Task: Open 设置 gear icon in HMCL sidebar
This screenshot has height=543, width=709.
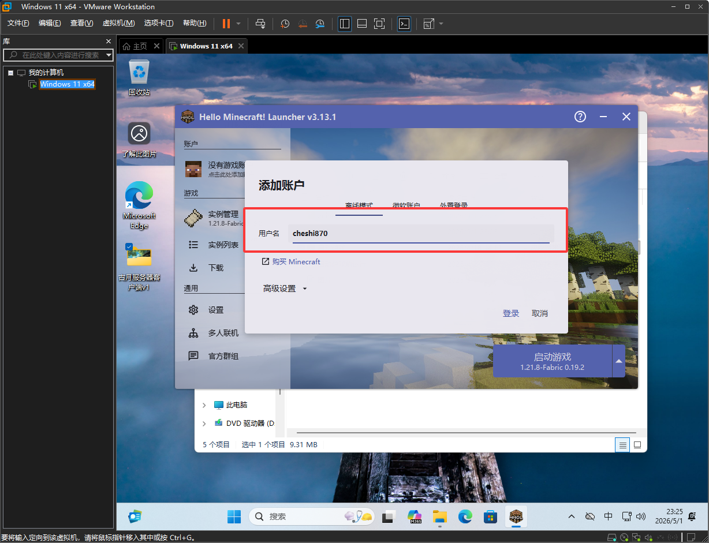Action: pos(193,310)
